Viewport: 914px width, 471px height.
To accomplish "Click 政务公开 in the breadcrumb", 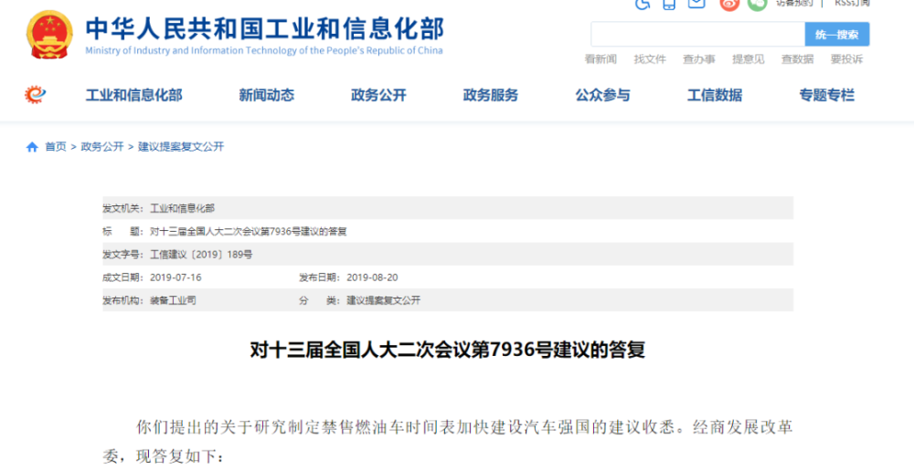I will tap(102, 147).
